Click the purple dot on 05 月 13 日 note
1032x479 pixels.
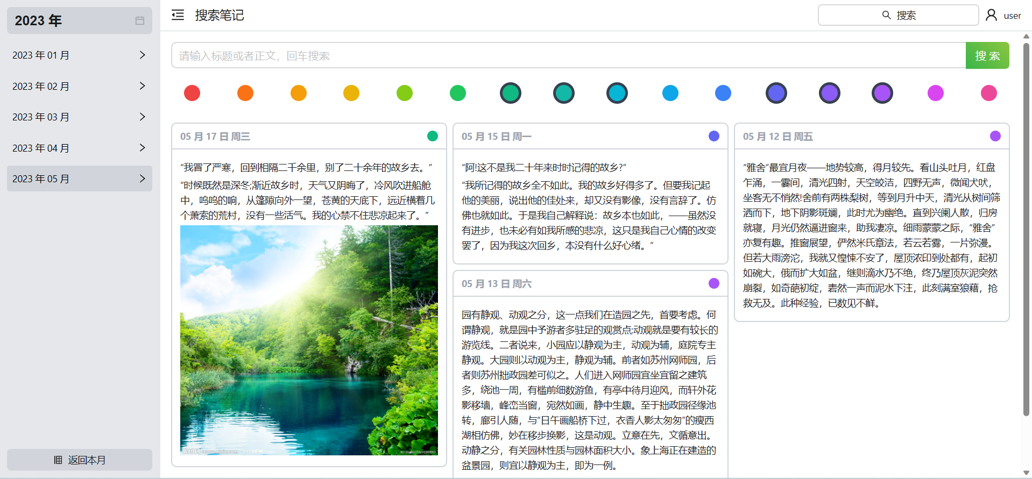714,283
